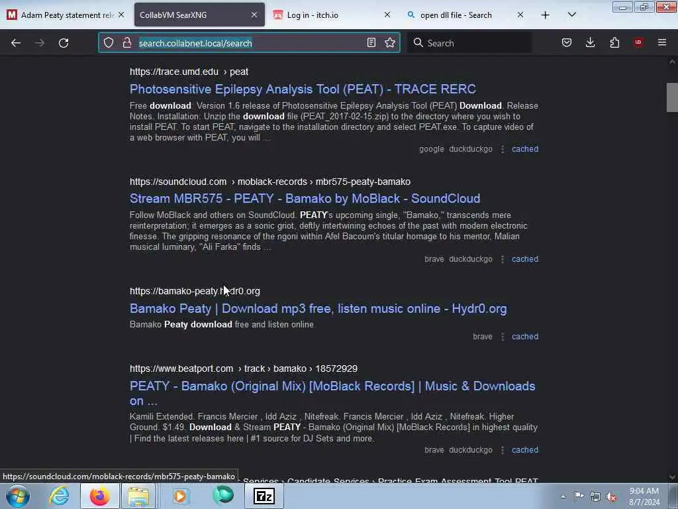Image resolution: width=678 pixels, height=509 pixels.
Task: Click the muted volume tray icon
Action: [x=611, y=496]
